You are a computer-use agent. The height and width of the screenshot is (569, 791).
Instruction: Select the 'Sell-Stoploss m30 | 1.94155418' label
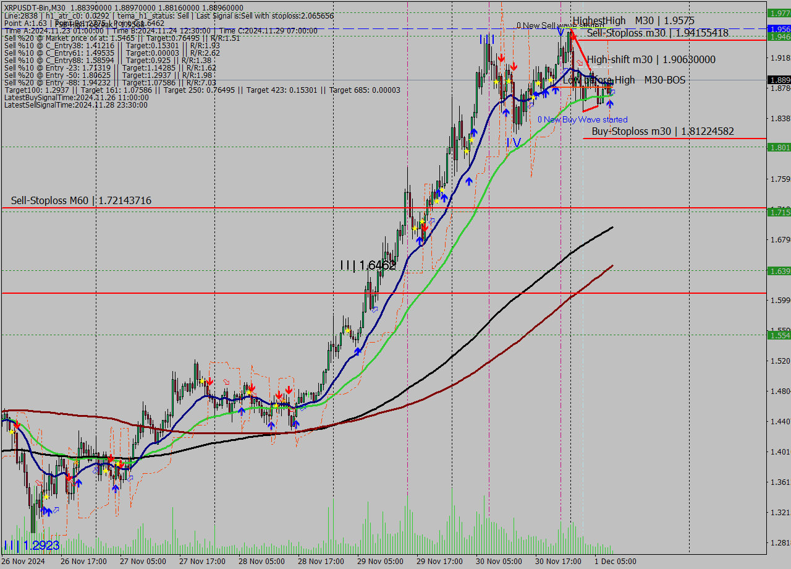(x=658, y=33)
